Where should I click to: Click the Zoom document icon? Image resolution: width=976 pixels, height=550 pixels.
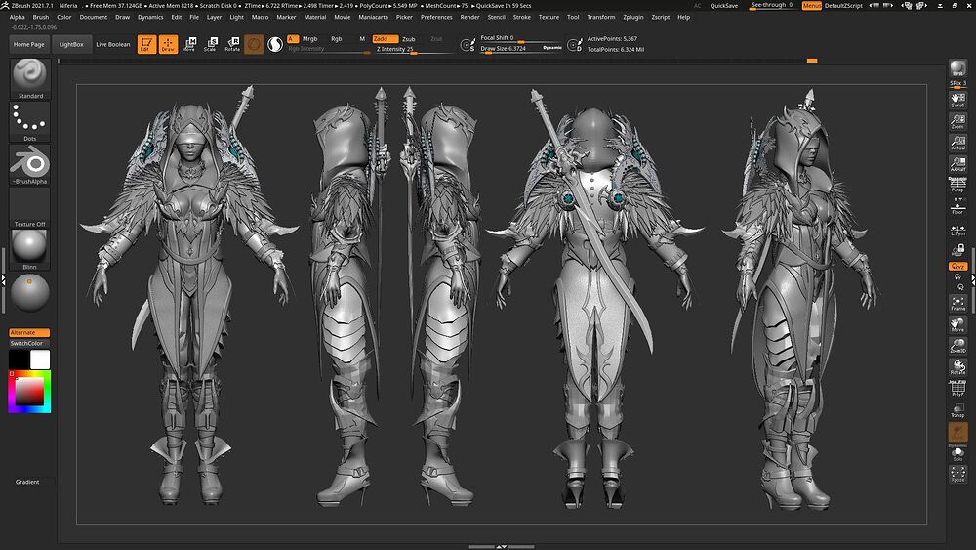[958, 121]
